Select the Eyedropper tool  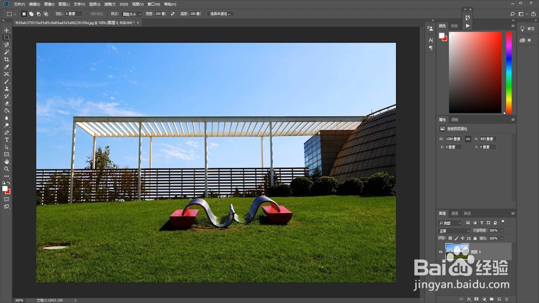point(6,67)
